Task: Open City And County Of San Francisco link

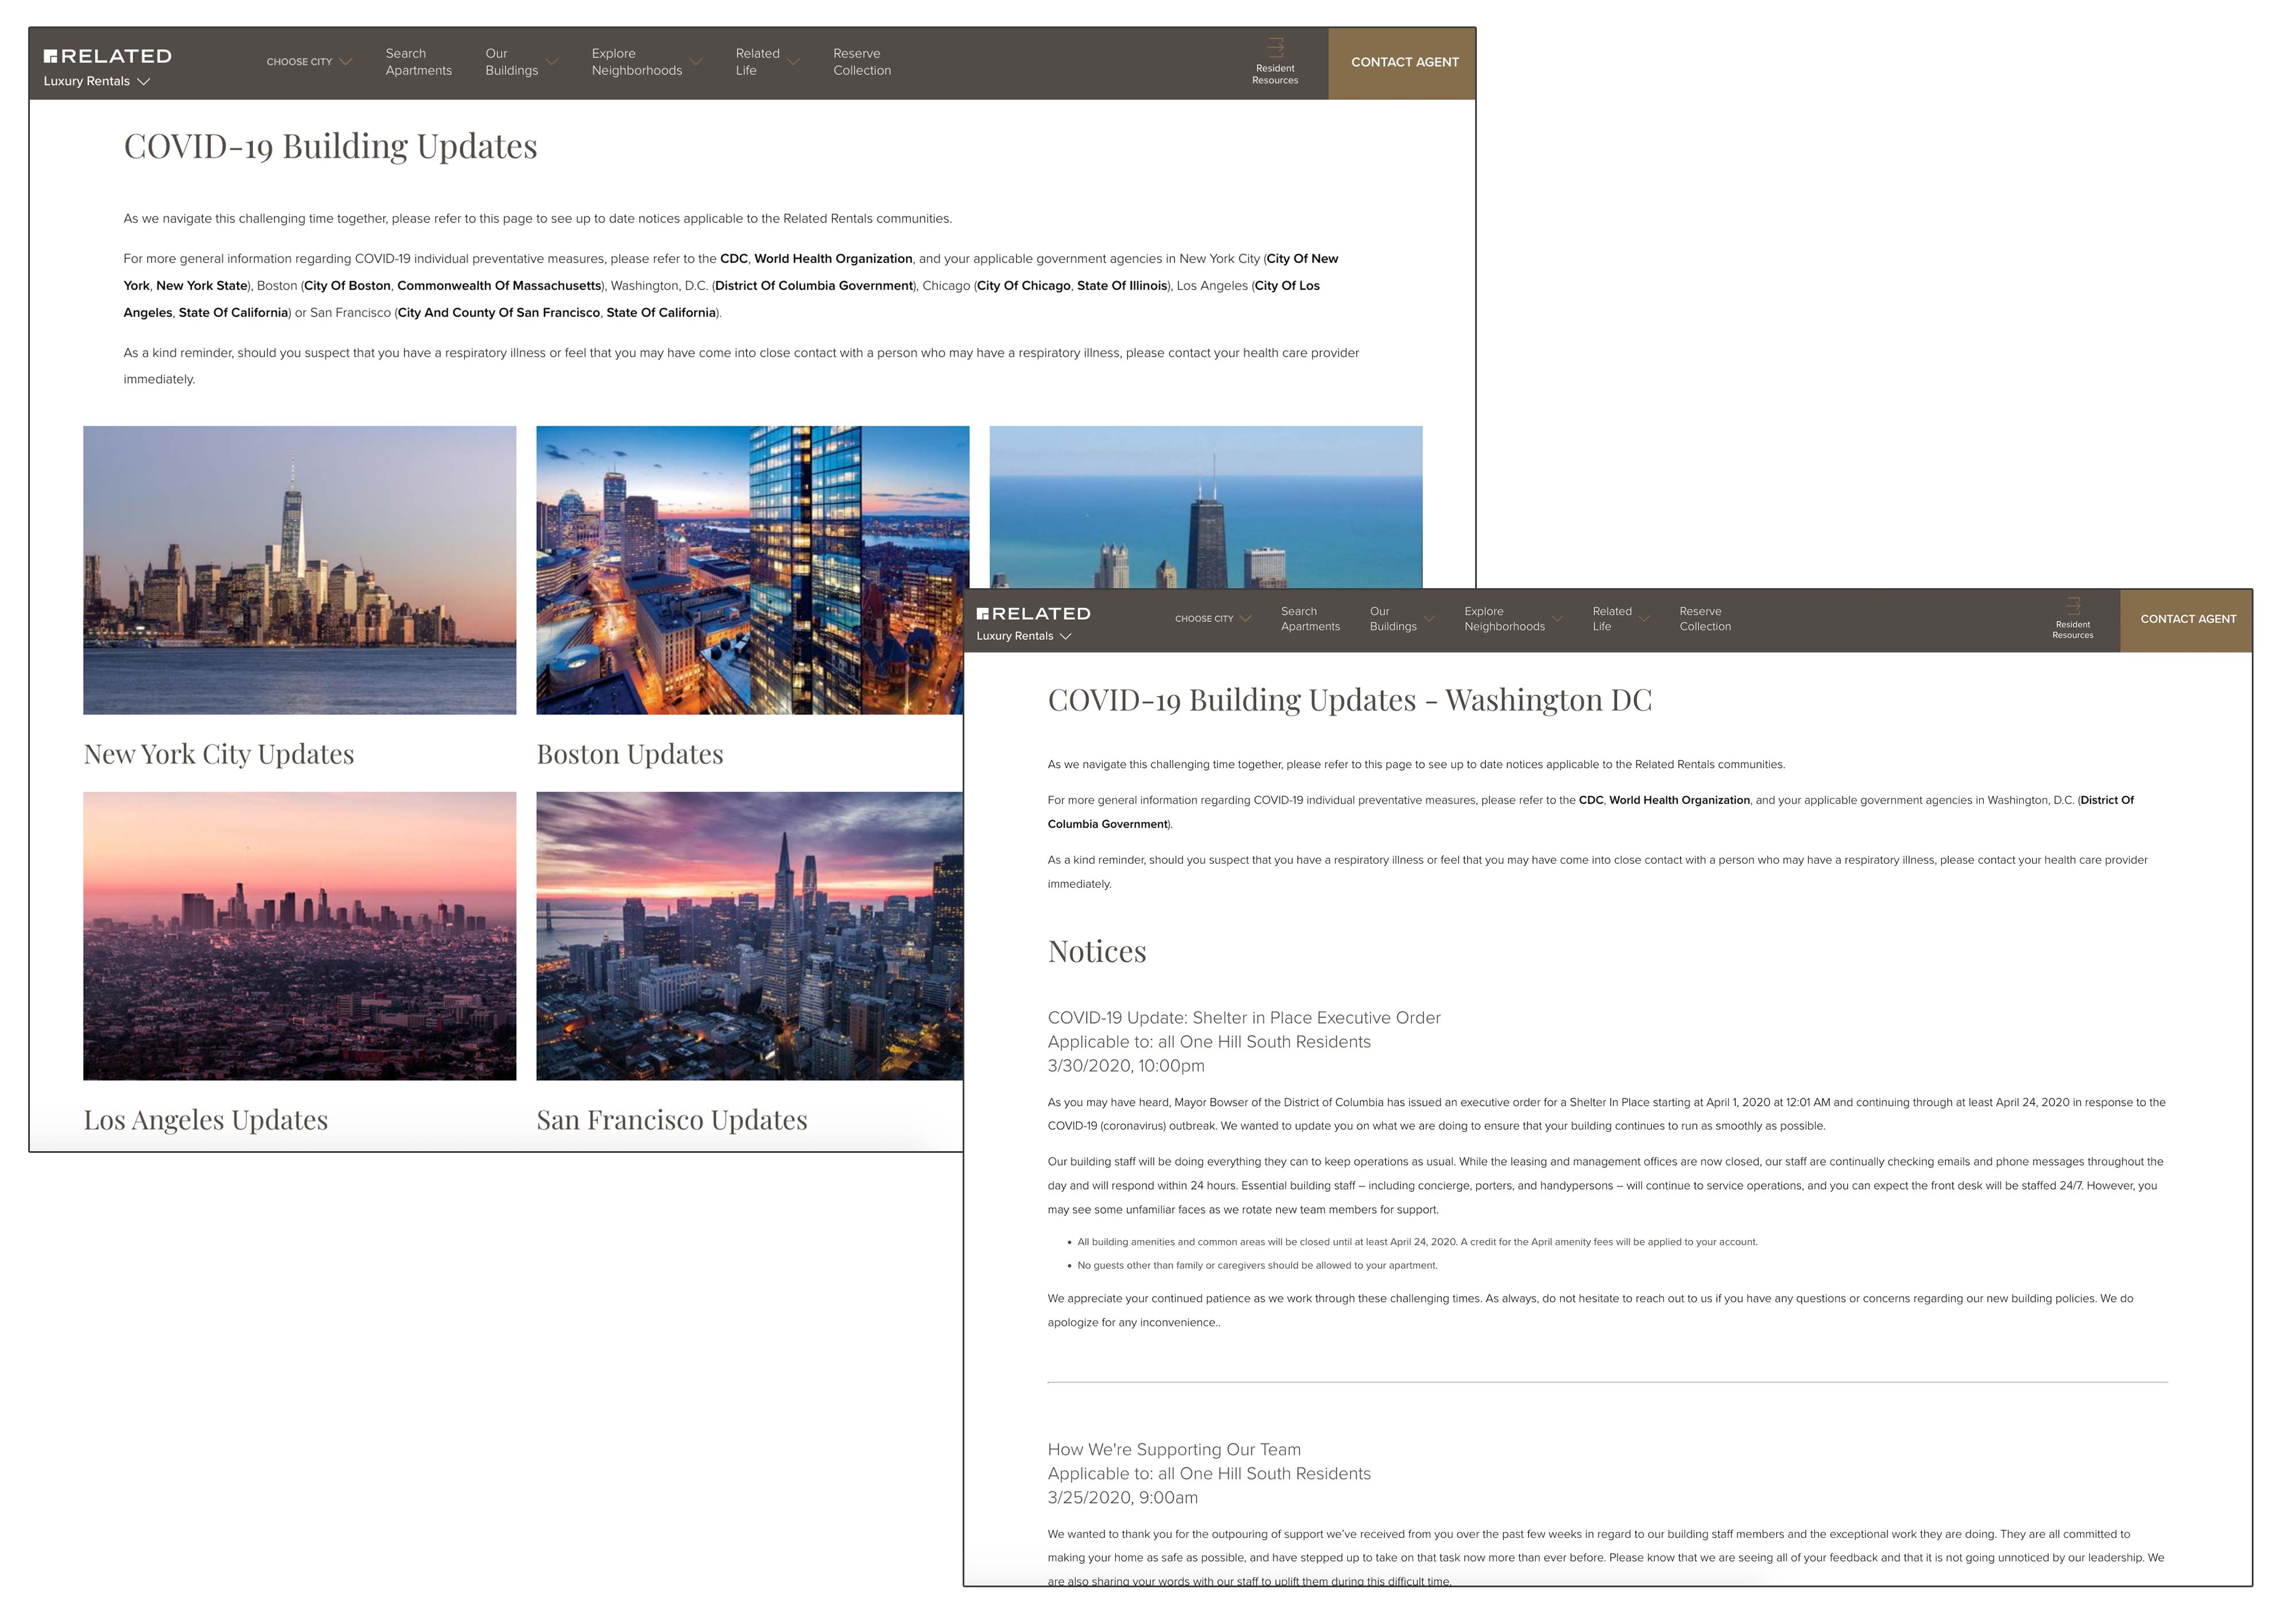Action: (499, 313)
